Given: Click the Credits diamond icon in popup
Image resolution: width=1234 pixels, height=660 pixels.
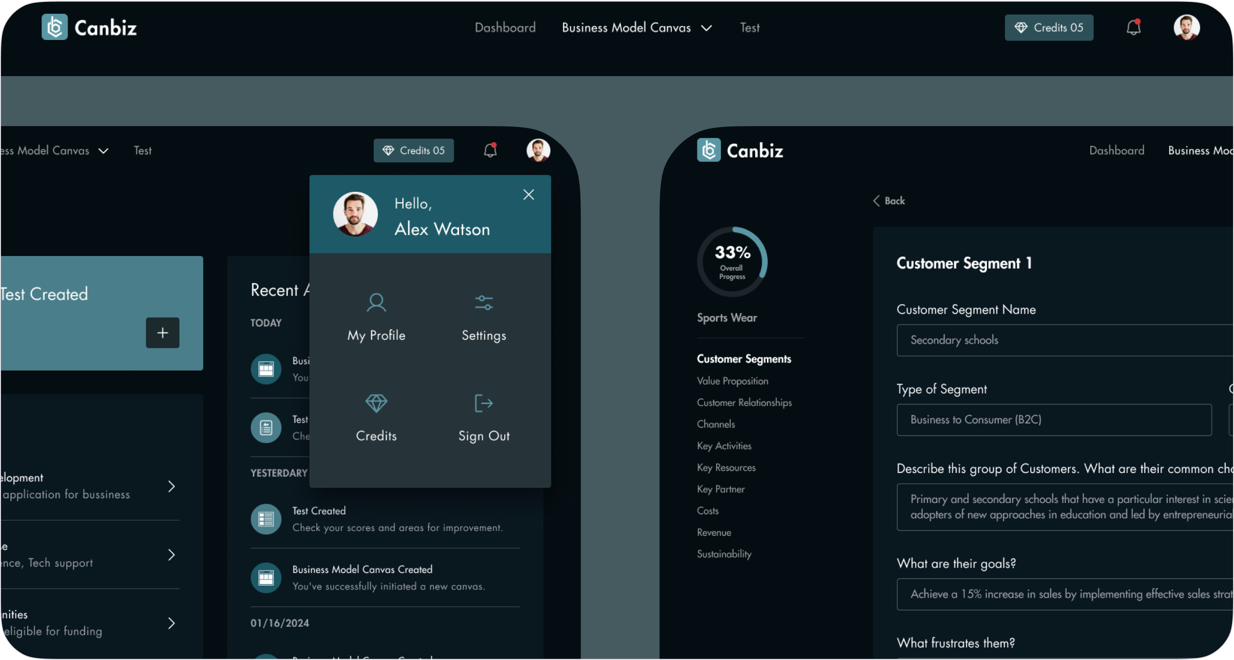Looking at the screenshot, I should point(376,403).
